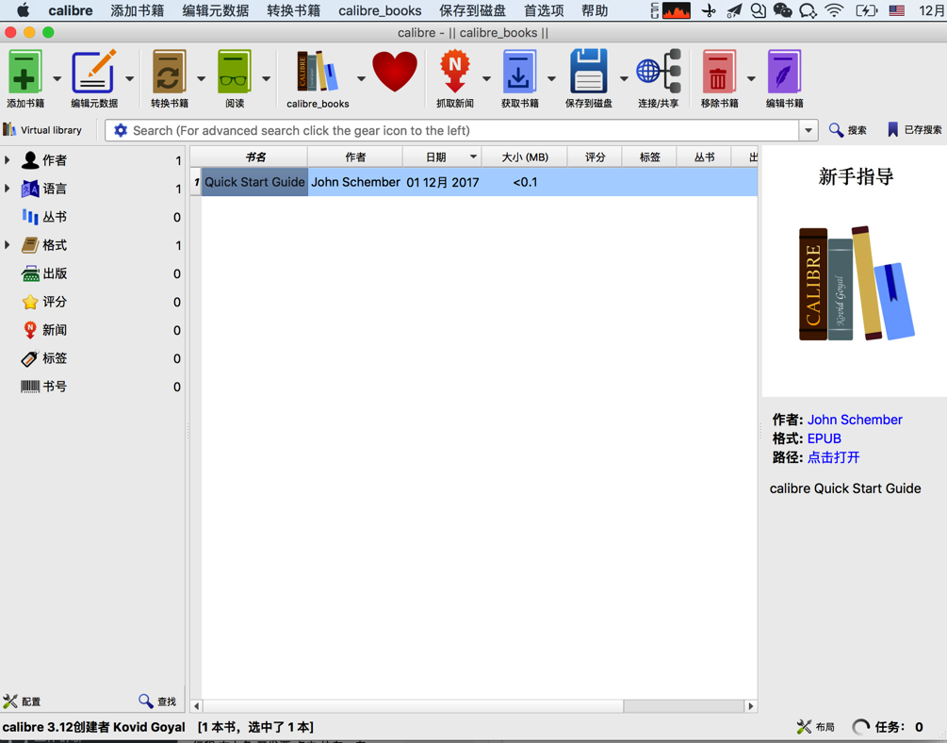
Task: Open the WeChat icon in macOS menu bar
Action: tap(783, 10)
